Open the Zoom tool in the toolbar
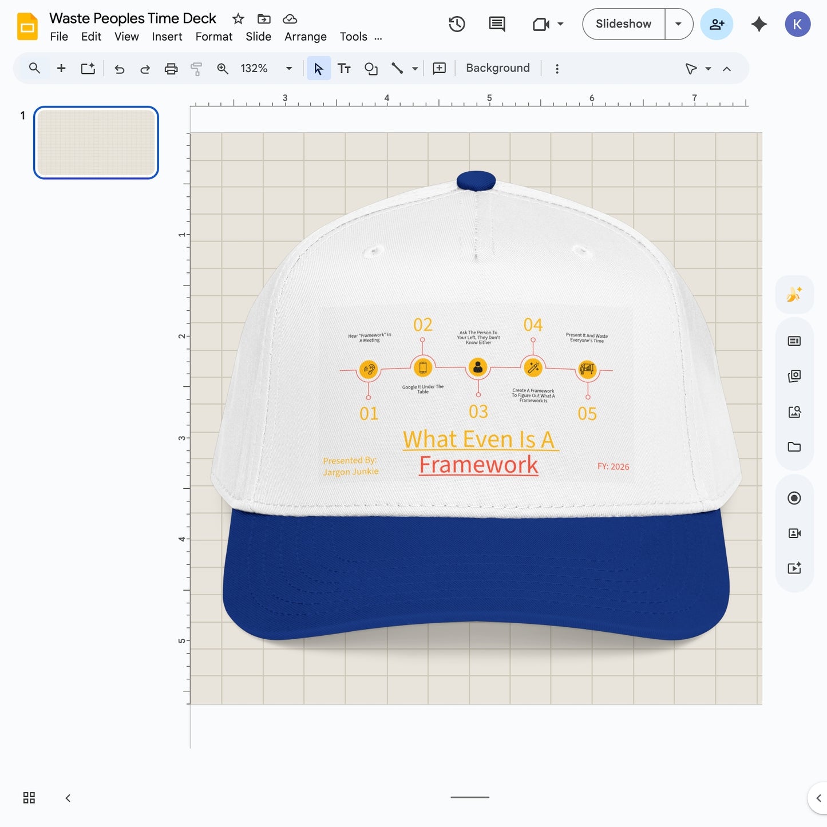Screen dimensions: 827x827 [x=223, y=68]
